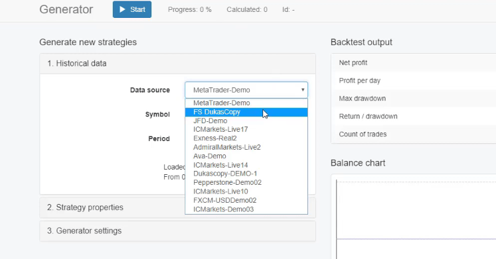Select ICMarkets-Live14 entry
Image resolution: width=496 pixels, height=259 pixels.
[246, 165]
